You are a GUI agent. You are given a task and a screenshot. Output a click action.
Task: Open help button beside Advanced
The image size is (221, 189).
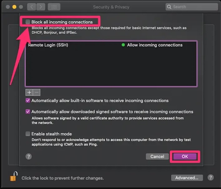coord(211,178)
